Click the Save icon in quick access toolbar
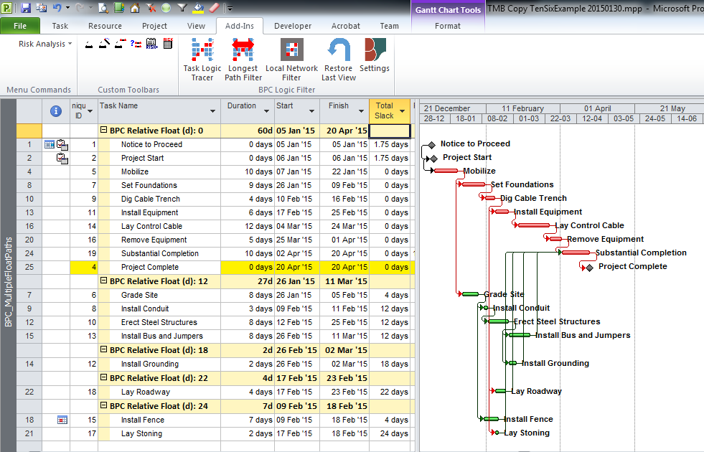 point(26,8)
